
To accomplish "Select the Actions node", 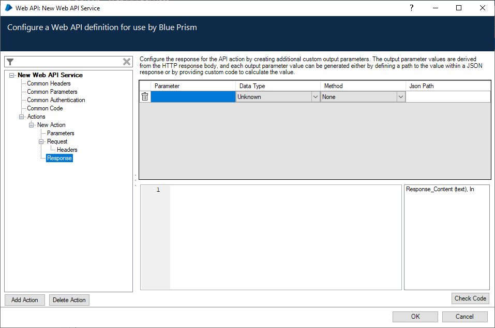I will pos(36,117).
